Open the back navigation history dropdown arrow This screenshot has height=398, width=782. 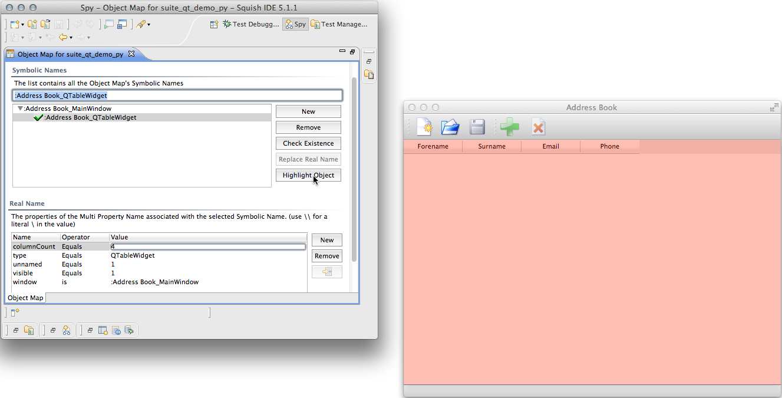(71, 38)
